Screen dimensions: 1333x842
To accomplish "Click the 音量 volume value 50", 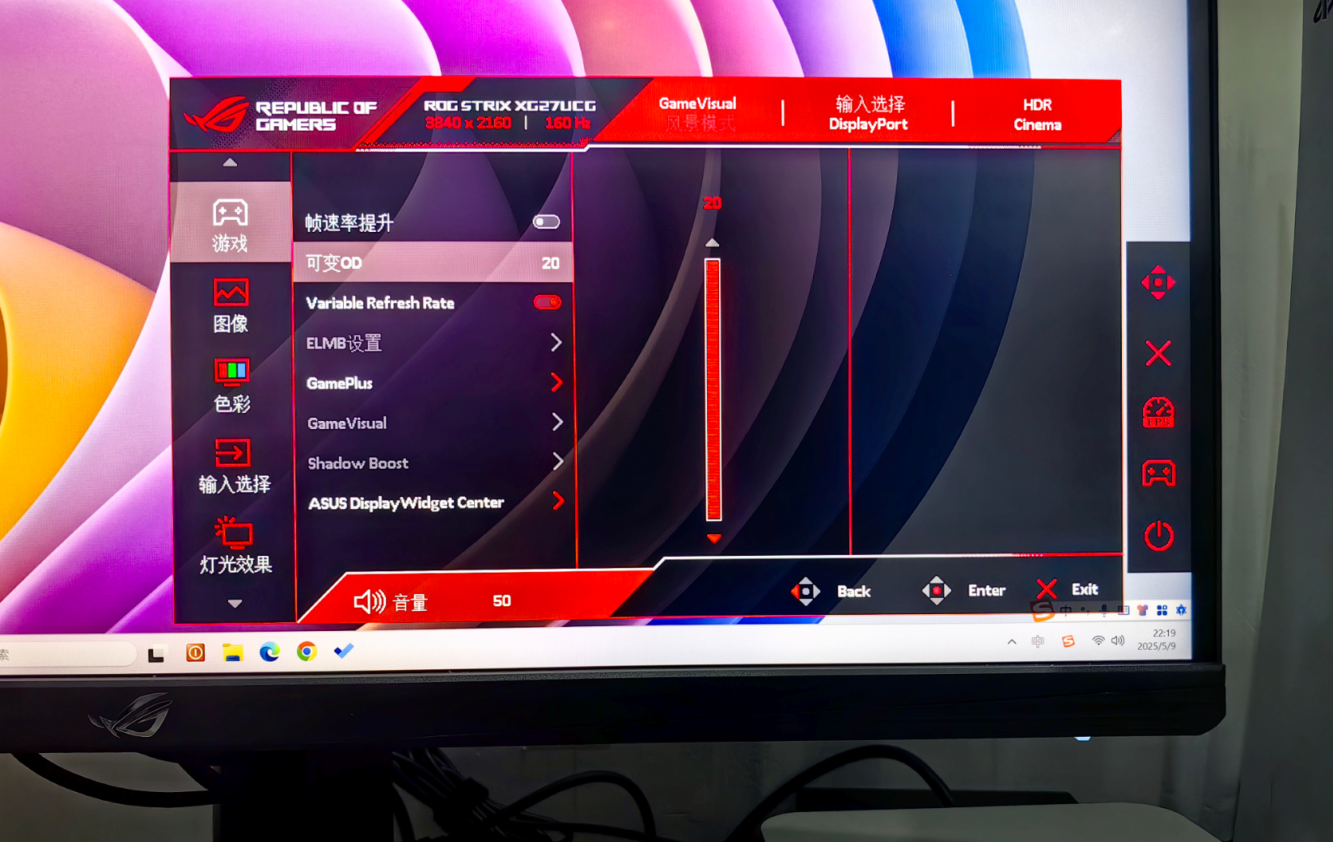I will pyautogui.click(x=501, y=600).
